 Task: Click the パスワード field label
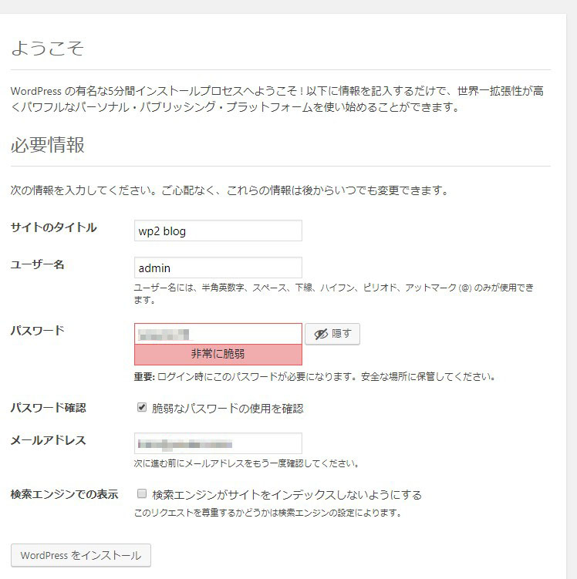pyautogui.click(x=38, y=331)
